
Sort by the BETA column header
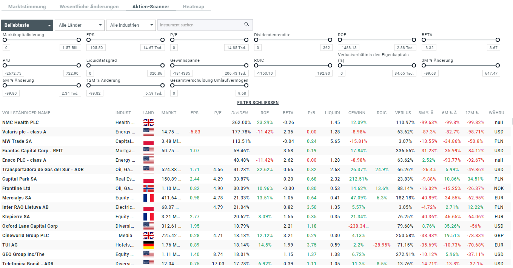pyautogui.click(x=288, y=113)
